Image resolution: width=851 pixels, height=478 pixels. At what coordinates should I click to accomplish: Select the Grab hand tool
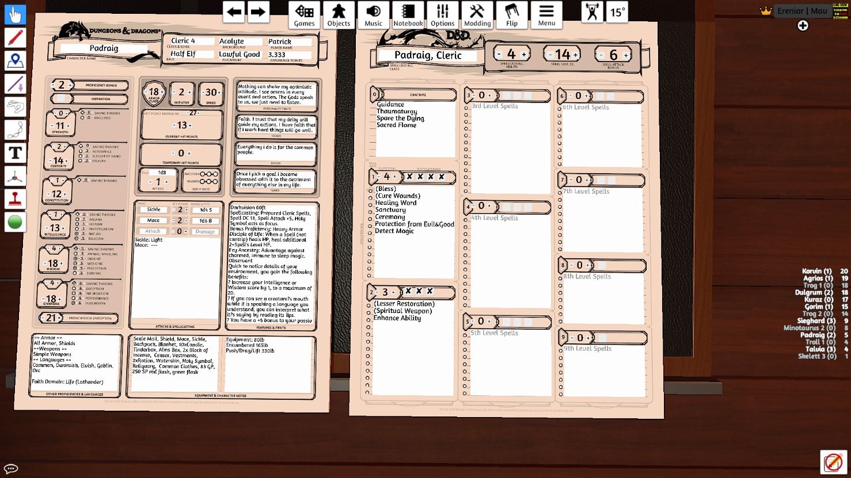16,14
